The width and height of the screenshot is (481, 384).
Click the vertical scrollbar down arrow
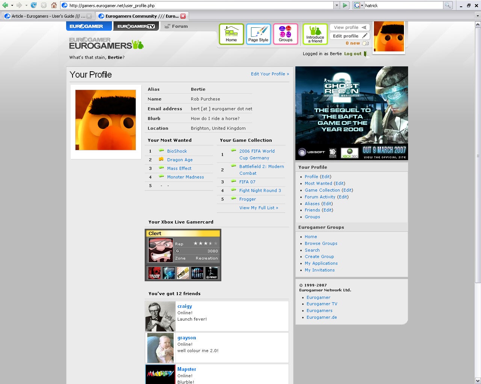(x=478, y=381)
